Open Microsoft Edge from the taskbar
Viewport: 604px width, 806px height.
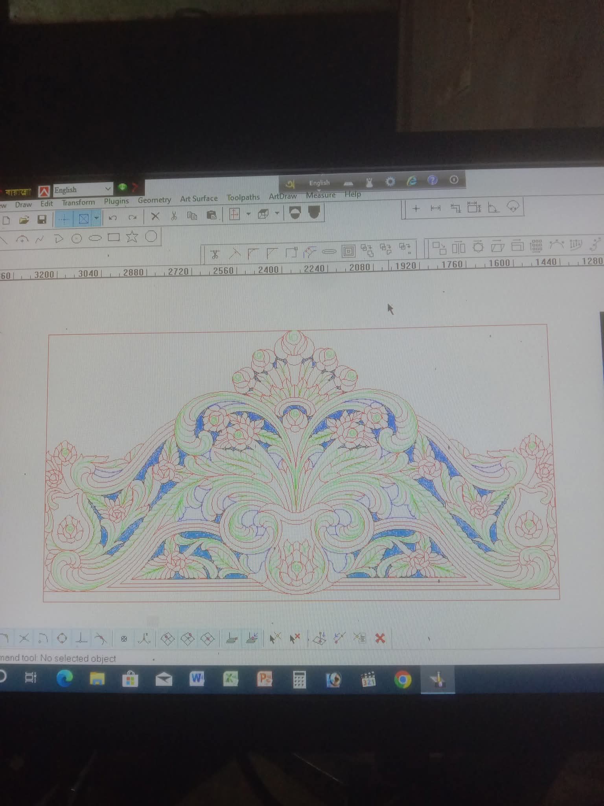point(64,679)
